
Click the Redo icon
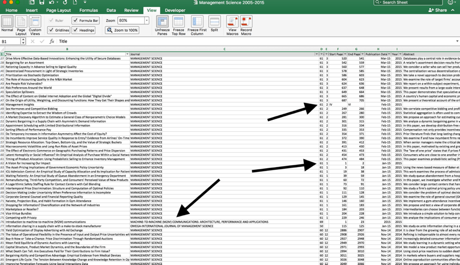65,3
